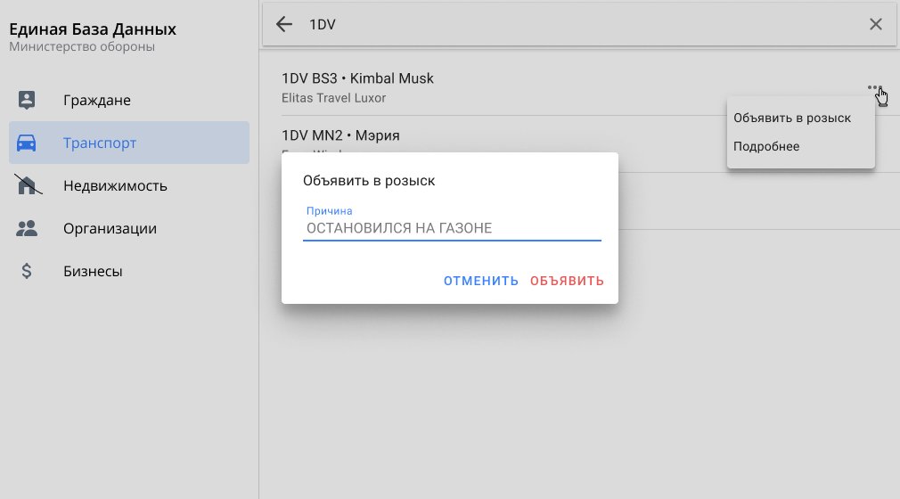Go to the Организации section label
This screenshot has width=900, height=499.
tap(110, 228)
